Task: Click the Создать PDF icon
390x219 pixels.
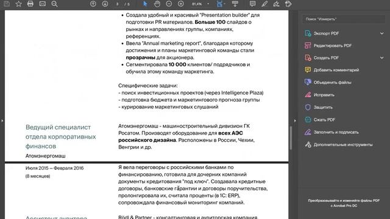Action: (x=308, y=58)
